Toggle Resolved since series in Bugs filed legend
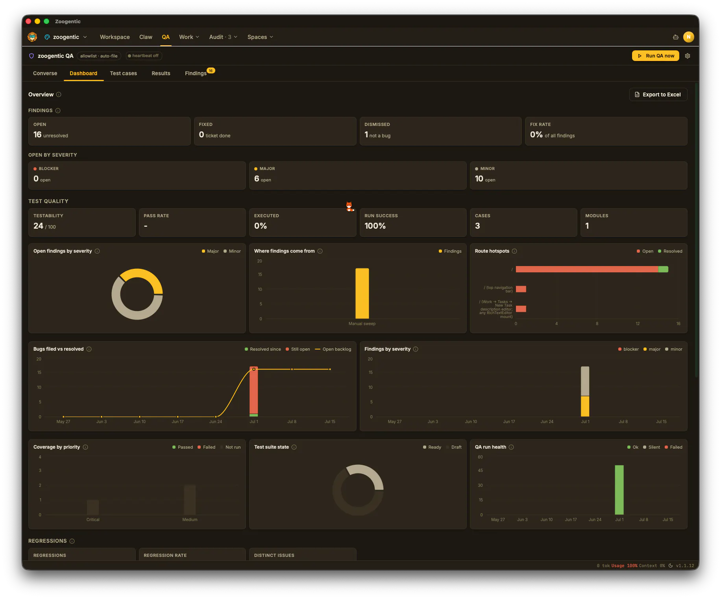This screenshot has height=599, width=721. click(x=263, y=349)
